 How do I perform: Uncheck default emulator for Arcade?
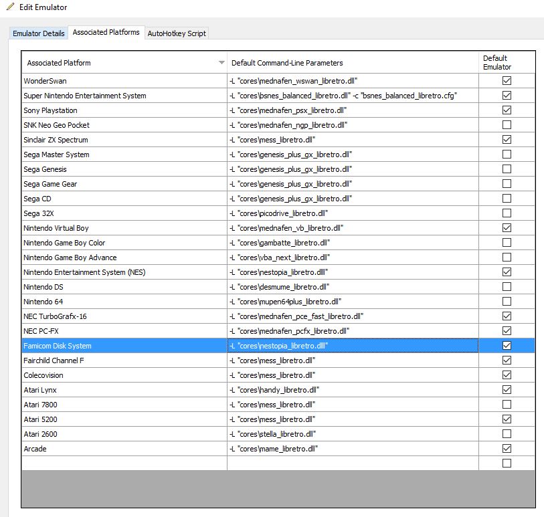(507, 449)
